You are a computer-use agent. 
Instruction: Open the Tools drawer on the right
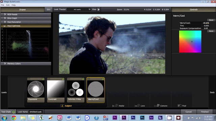(212, 92)
